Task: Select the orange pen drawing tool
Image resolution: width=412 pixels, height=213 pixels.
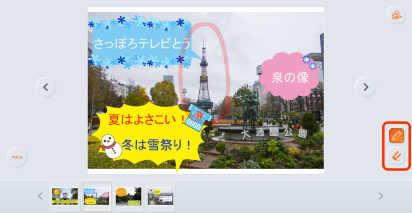Action: coord(396,136)
